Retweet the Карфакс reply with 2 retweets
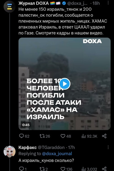Screen dimensions: 114x171 tap(43, 169)
